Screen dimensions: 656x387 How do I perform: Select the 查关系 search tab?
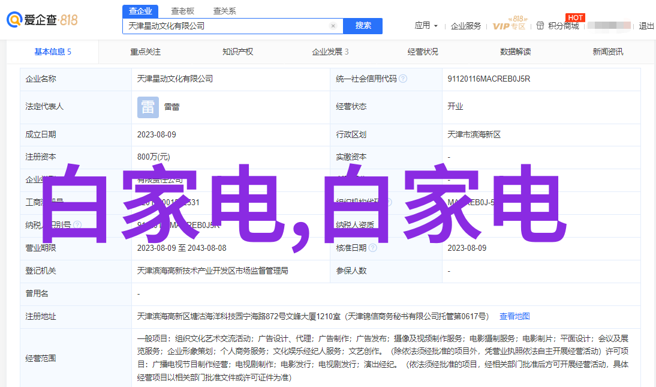point(225,11)
